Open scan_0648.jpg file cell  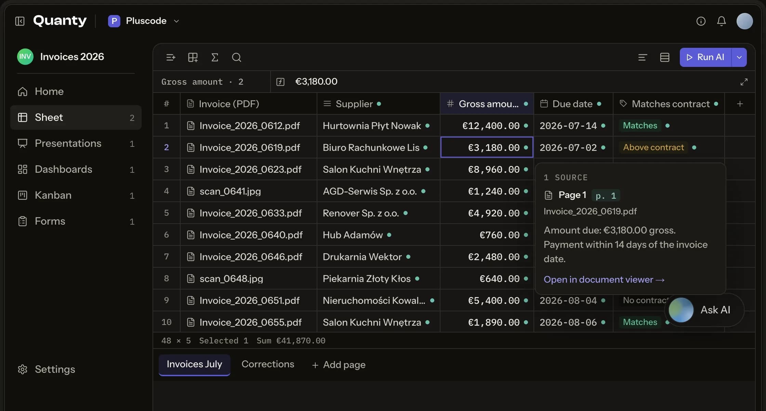[x=248, y=279]
